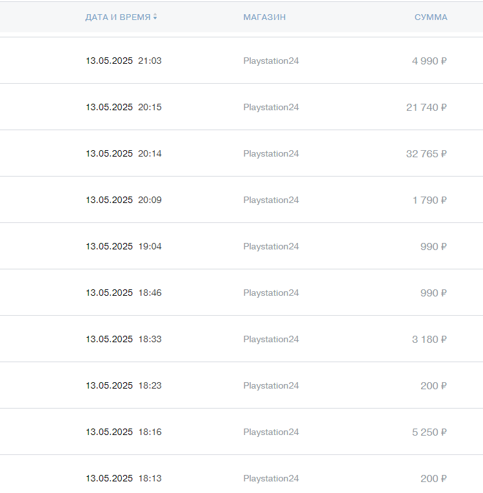Click the МАГАЗИН column header

[264, 17]
